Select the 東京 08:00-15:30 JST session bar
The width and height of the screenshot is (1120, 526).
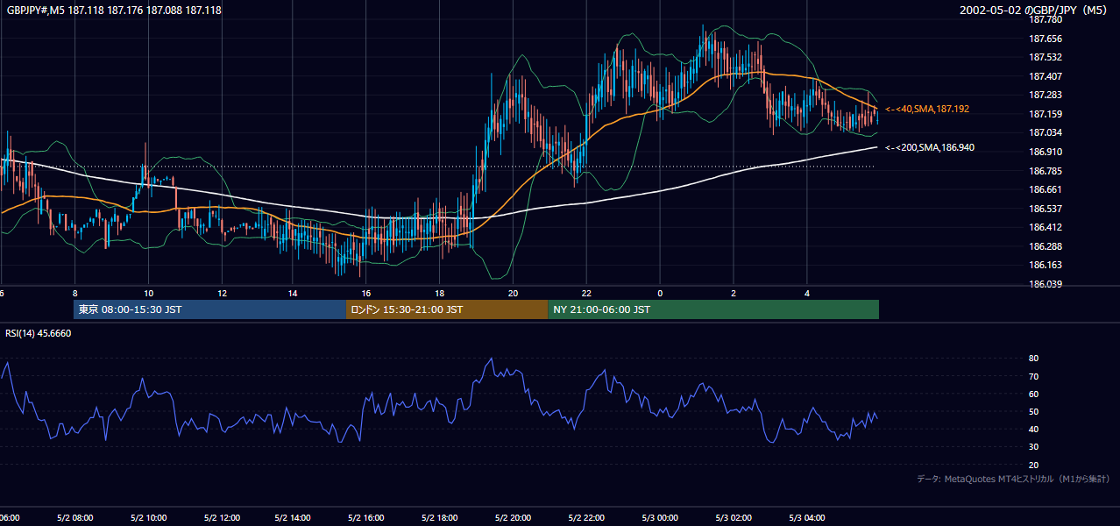[210, 309]
